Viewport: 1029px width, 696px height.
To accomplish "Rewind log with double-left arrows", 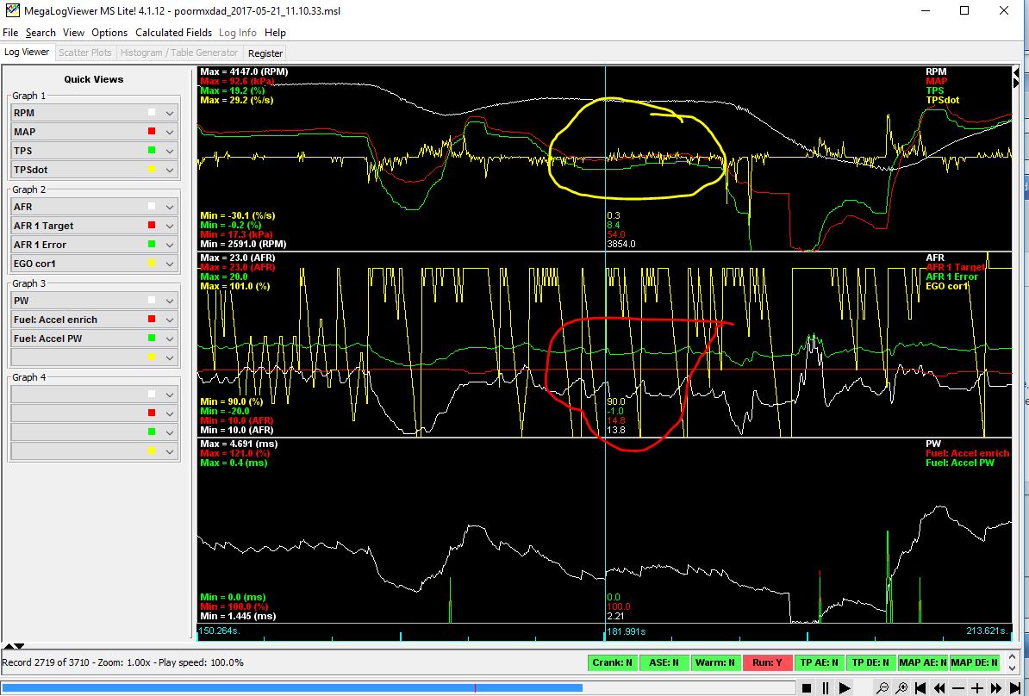I will point(939,687).
